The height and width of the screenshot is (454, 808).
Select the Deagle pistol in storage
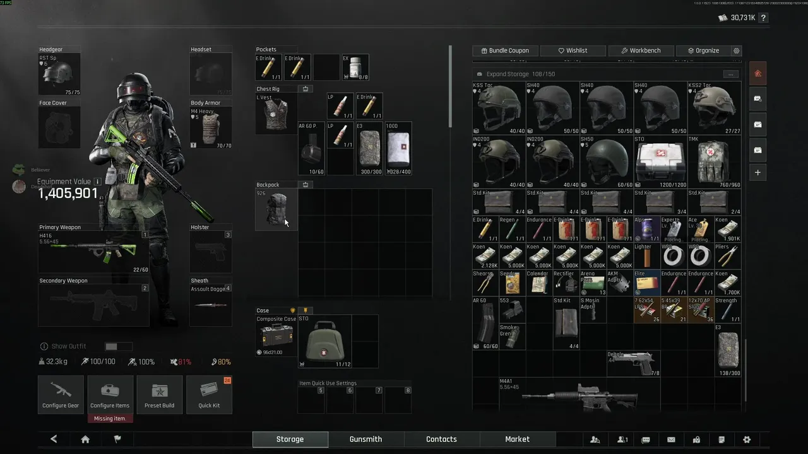click(633, 364)
